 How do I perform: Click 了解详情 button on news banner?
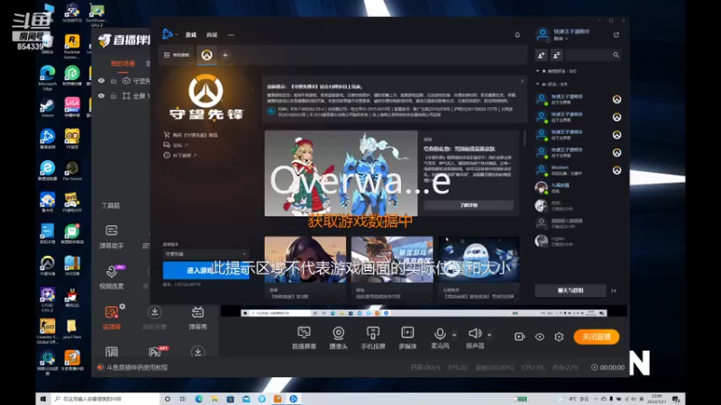coord(468,205)
